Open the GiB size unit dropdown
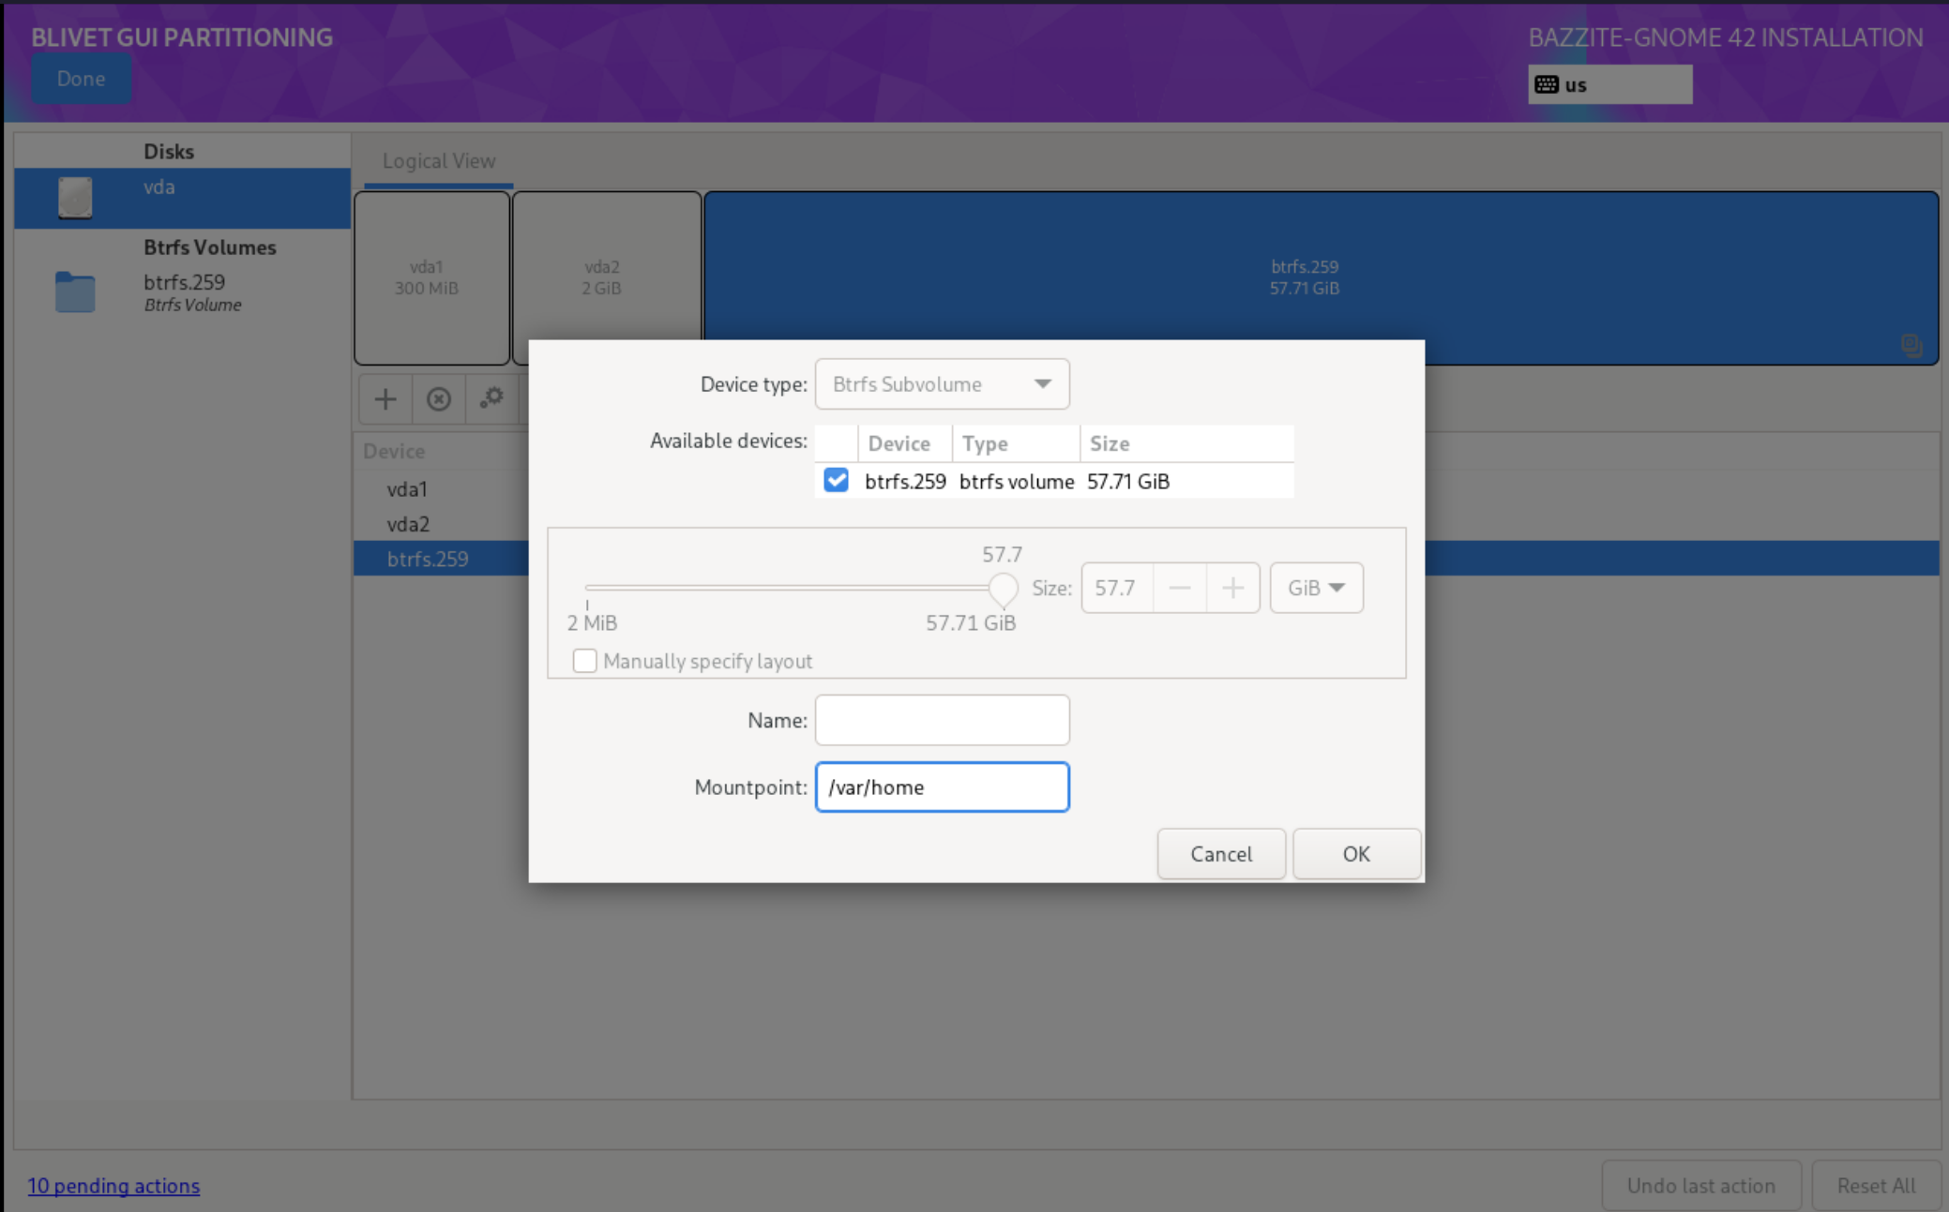The image size is (1949, 1212). coord(1316,588)
